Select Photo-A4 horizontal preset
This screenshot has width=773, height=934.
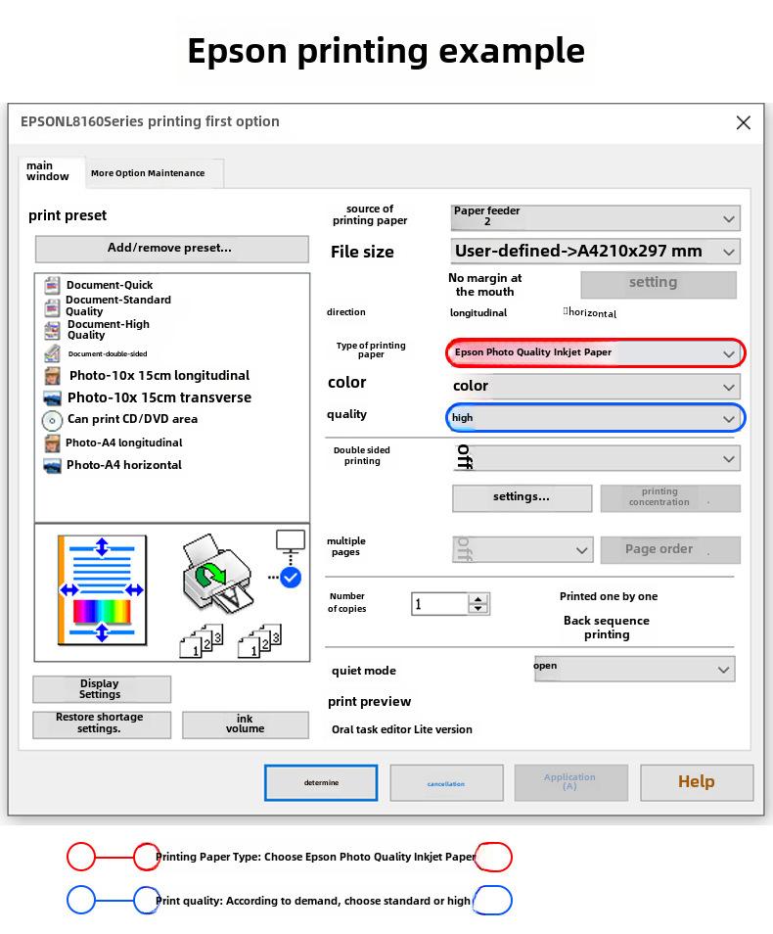click(124, 465)
